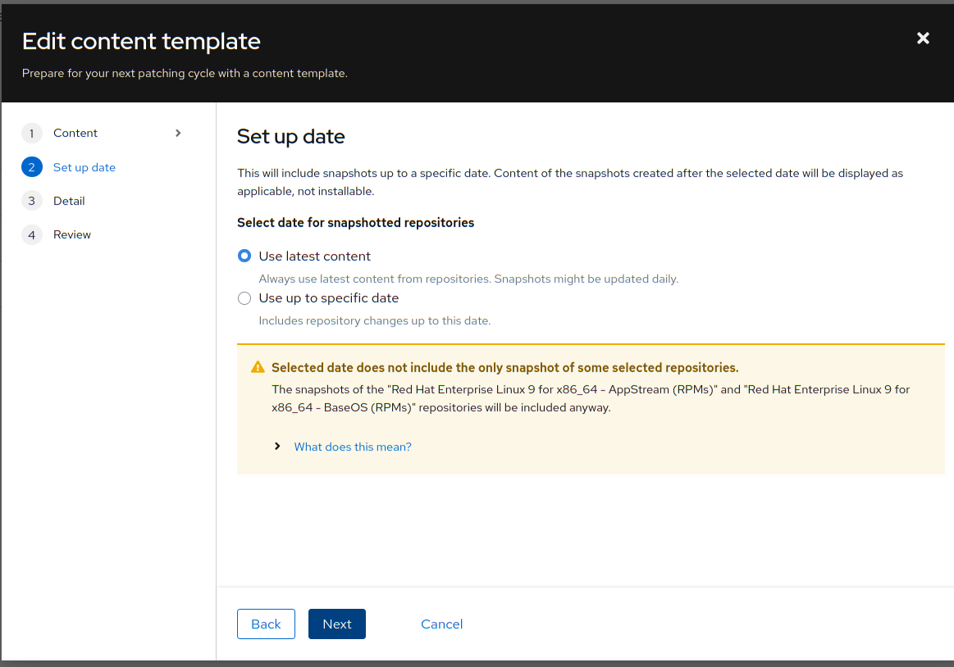The image size is (954, 667).
Task: Expand the Content step chevron arrow
Action: (178, 133)
